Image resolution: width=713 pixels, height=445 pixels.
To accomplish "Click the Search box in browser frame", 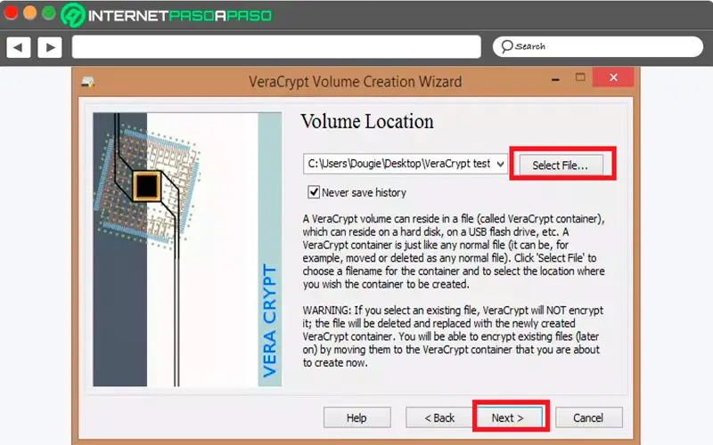I will [x=598, y=46].
